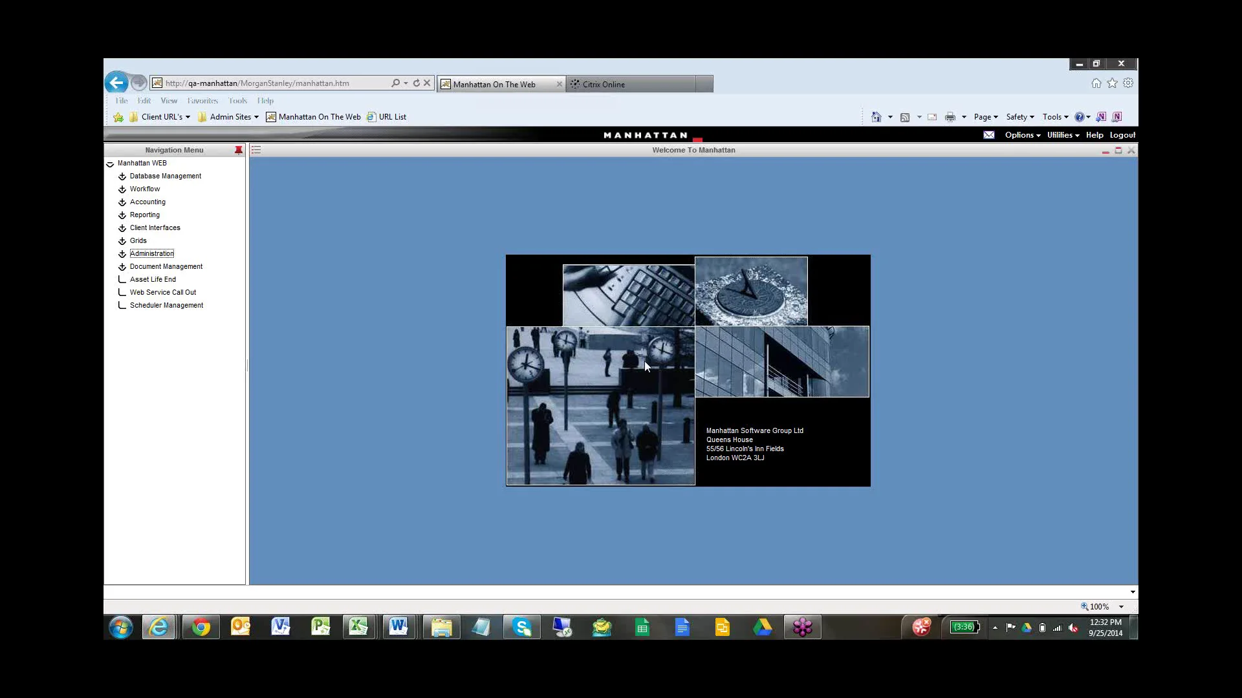The height and width of the screenshot is (698, 1242).
Task: Collapse the Manhattan WEB tree node
Action: 110,164
